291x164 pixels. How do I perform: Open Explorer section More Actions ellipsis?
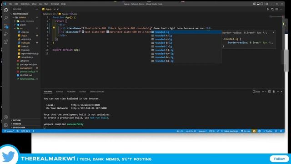pos(36,9)
